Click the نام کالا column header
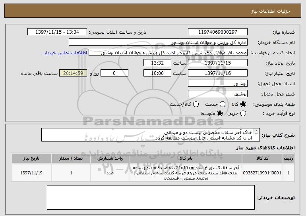This screenshot has height=216, width=306. pos(186,159)
